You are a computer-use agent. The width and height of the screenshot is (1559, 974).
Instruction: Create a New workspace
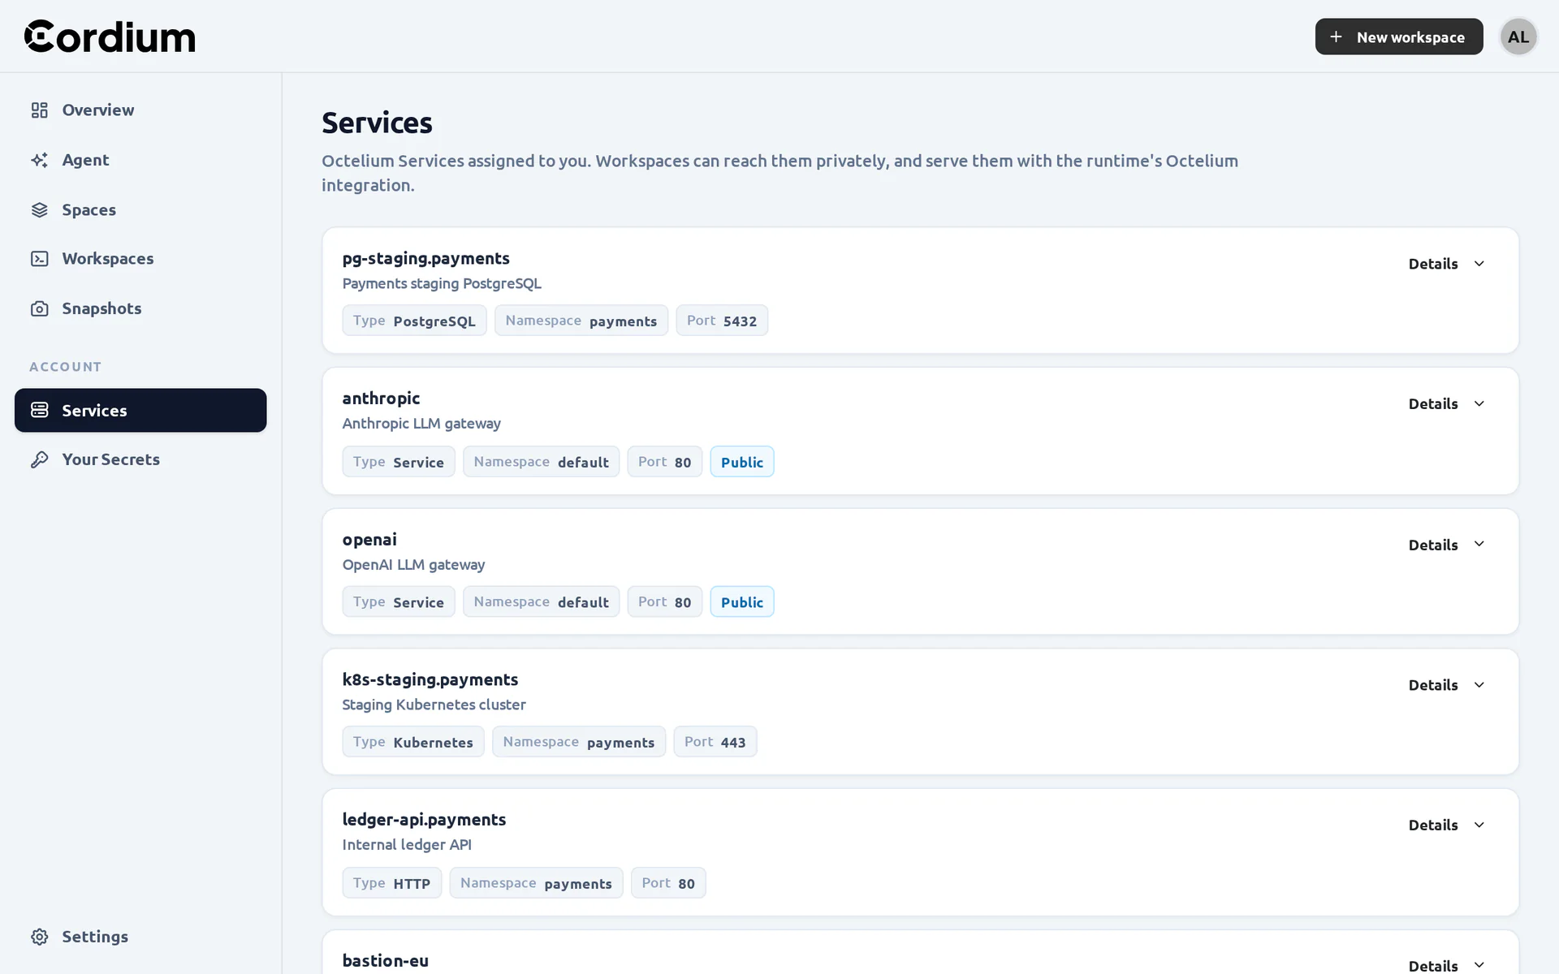point(1398,37)
